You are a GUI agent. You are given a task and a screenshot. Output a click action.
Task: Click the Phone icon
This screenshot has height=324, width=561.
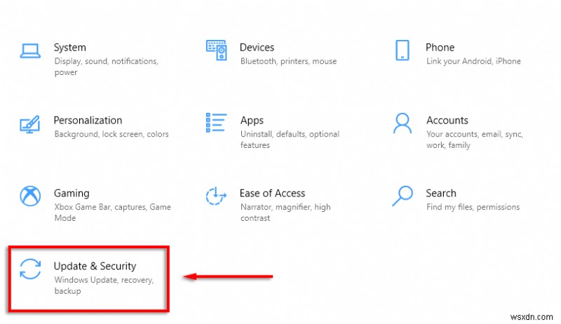402,50
